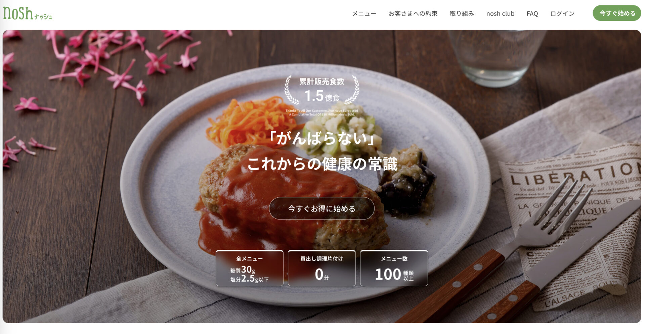
Task: Click ログイン to sign in
Action: click(x=562, y=13)
